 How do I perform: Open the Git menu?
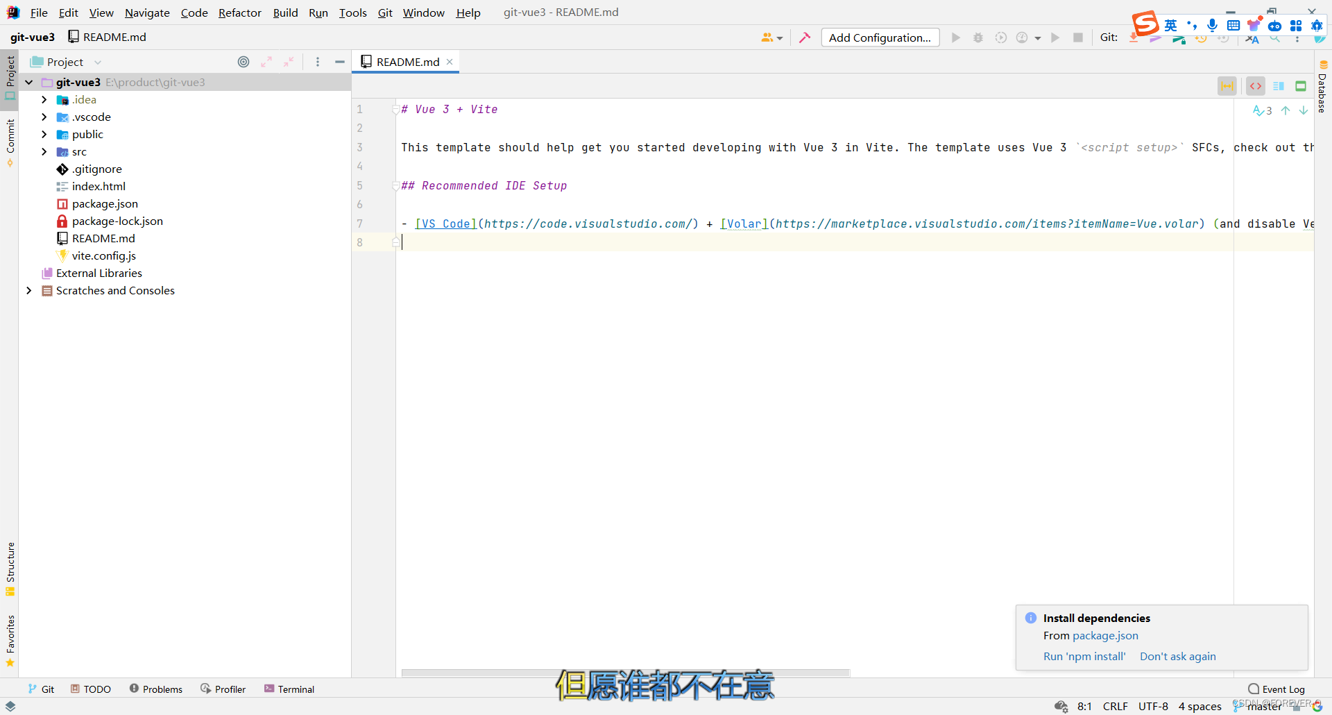(x=385, y=12)
